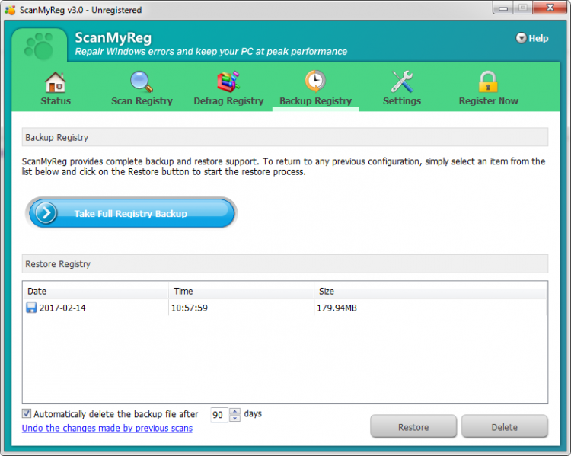The image size is (571, 456).
Task: Minimize the ScanMyReg window
Action: click(503, 8)
